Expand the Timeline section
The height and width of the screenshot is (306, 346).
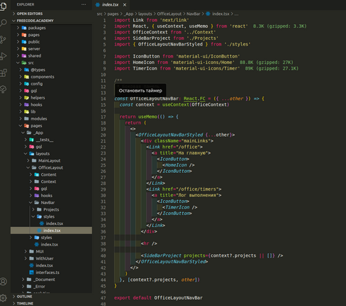point(25,303)
